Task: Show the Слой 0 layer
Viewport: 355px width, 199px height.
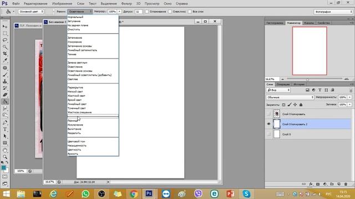Action: point(268,134)
